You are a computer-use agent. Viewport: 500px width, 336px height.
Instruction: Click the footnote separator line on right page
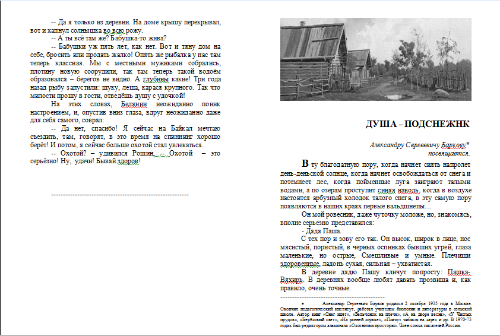click(x=332, y=296)
